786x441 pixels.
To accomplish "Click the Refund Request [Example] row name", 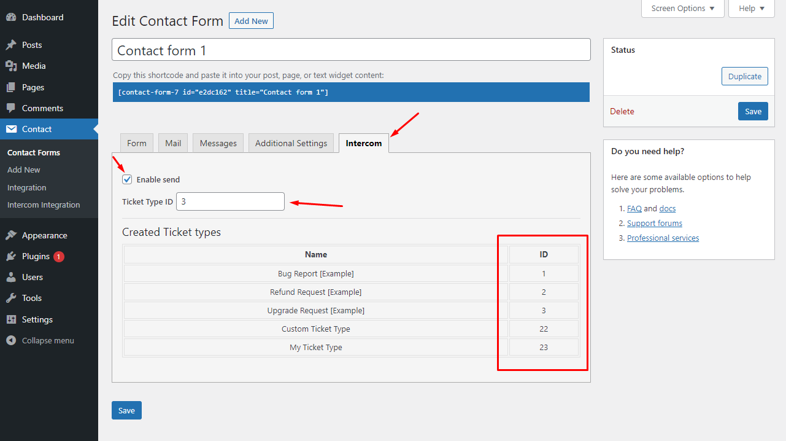I will coord(316,292).
